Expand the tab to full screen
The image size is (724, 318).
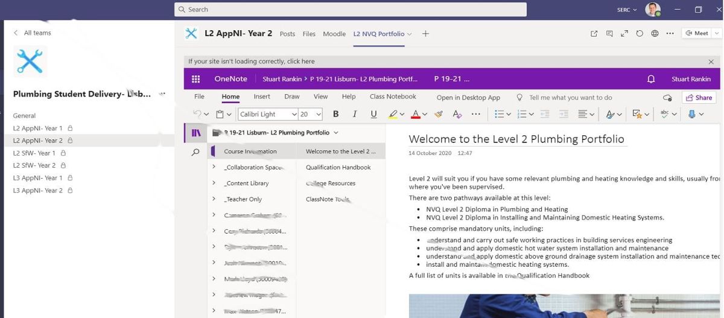pyautogui.click(x=624, y=34)
